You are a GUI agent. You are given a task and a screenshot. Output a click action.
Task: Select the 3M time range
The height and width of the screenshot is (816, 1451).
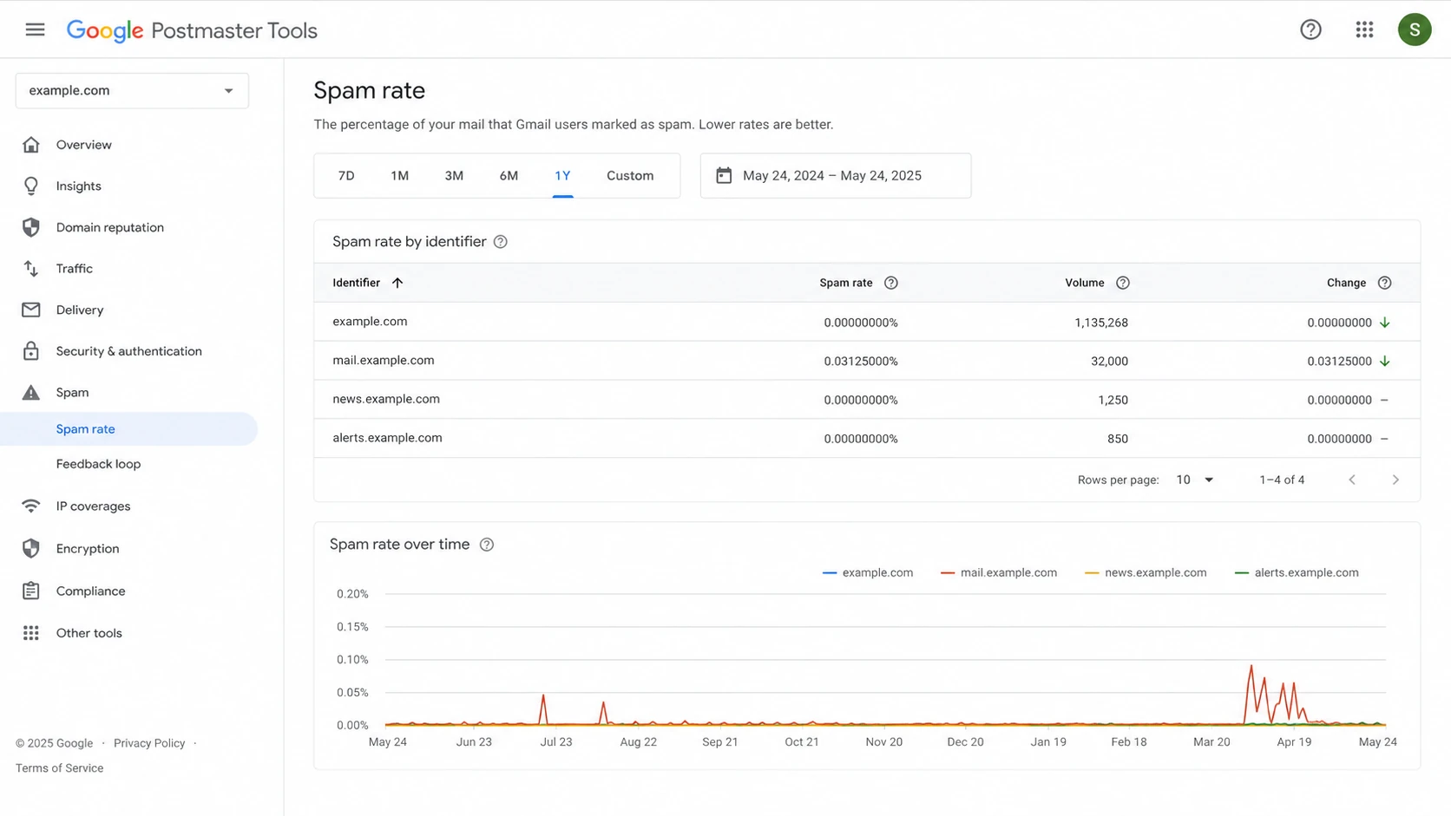(454, 176)
